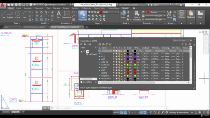The width and height of the screenshot is (210, 118).
Task: Select the Arc tool
Action: pyautogui.click(x=25, y=15)
